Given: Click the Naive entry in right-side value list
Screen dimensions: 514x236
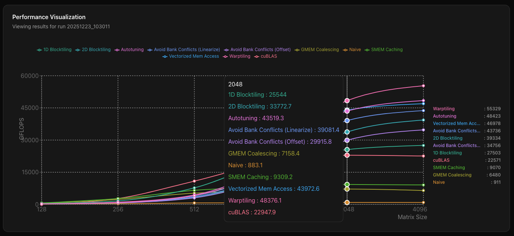Looking at the screenshot, I should 439,182.
